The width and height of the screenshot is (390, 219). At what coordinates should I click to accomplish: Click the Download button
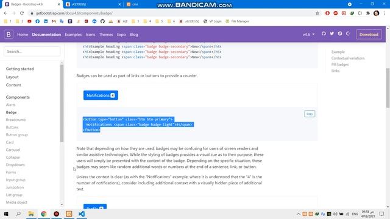369,35
